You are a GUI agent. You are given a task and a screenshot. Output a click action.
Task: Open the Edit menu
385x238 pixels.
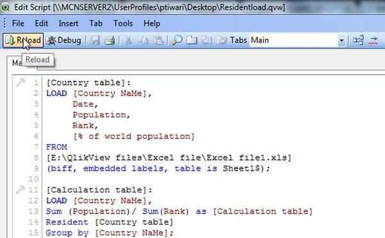41,24
